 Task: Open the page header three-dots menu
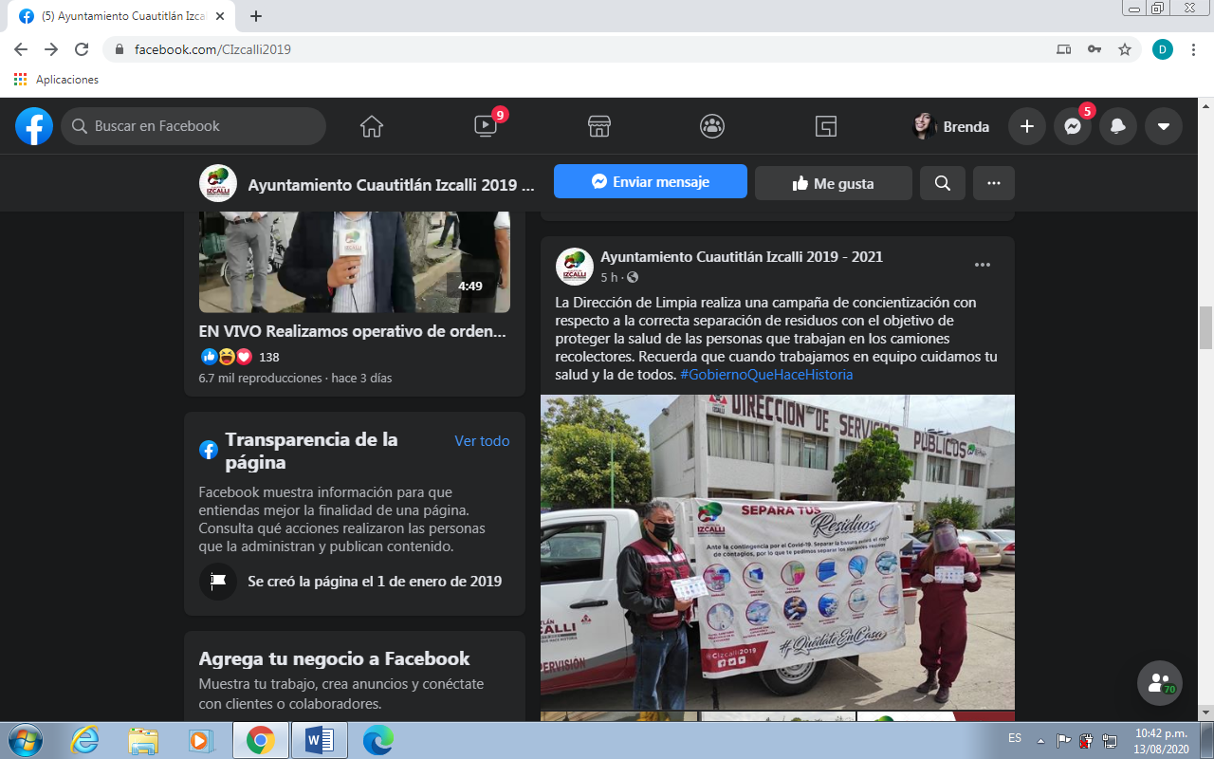[x=994, y=183]
